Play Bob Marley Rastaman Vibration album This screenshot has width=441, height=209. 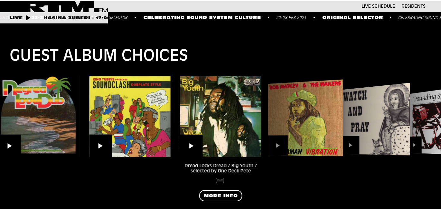[277, 145]
